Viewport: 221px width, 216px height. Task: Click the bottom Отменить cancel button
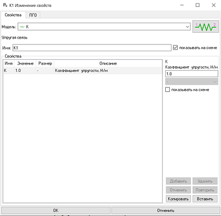166,210
